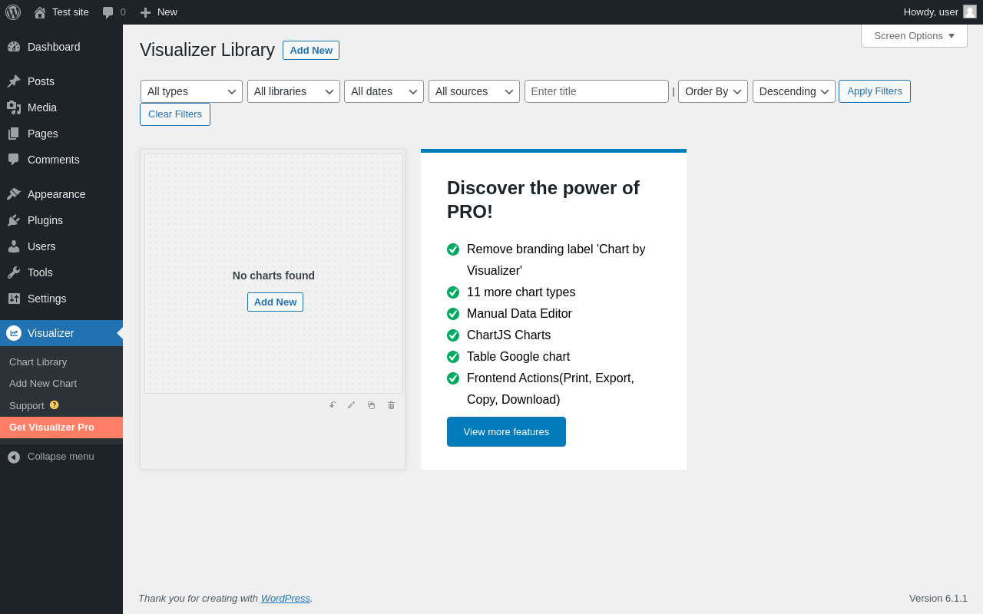Screen dimensions: 983x614
Task: Open Plugins via the plug icon
Action: coord(14,220)
